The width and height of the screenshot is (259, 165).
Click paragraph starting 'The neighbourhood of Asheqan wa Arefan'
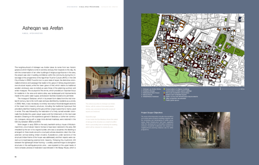point(45,81)
